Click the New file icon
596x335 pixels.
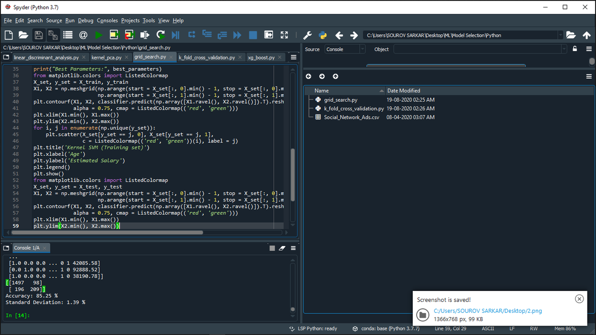pos(8,35)
